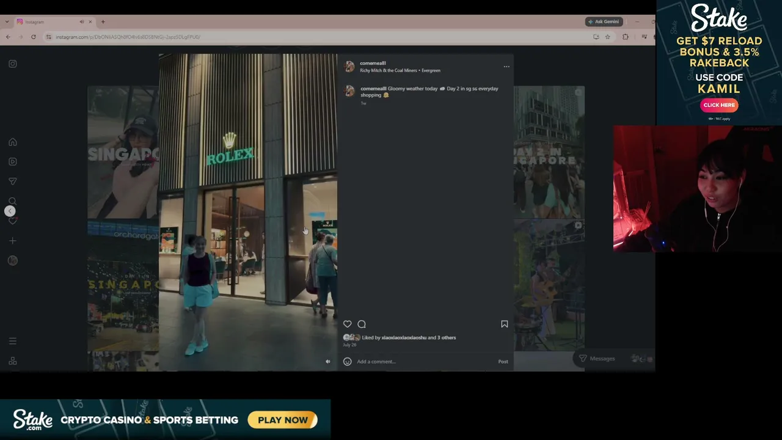The width and height of the screenshot is (782, 440).
Task: View site information icon in the address bar
Action: pos(49,37)
